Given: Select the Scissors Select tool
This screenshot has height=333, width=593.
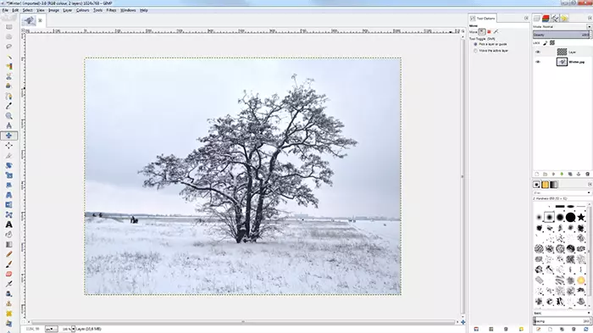Looking at the screenshot, I should 8,76.
